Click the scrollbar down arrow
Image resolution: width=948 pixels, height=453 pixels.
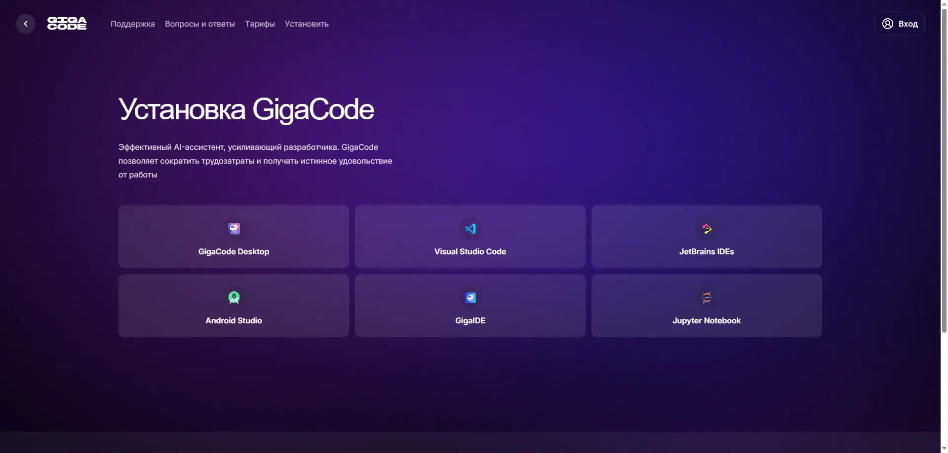tap(944, 449)
